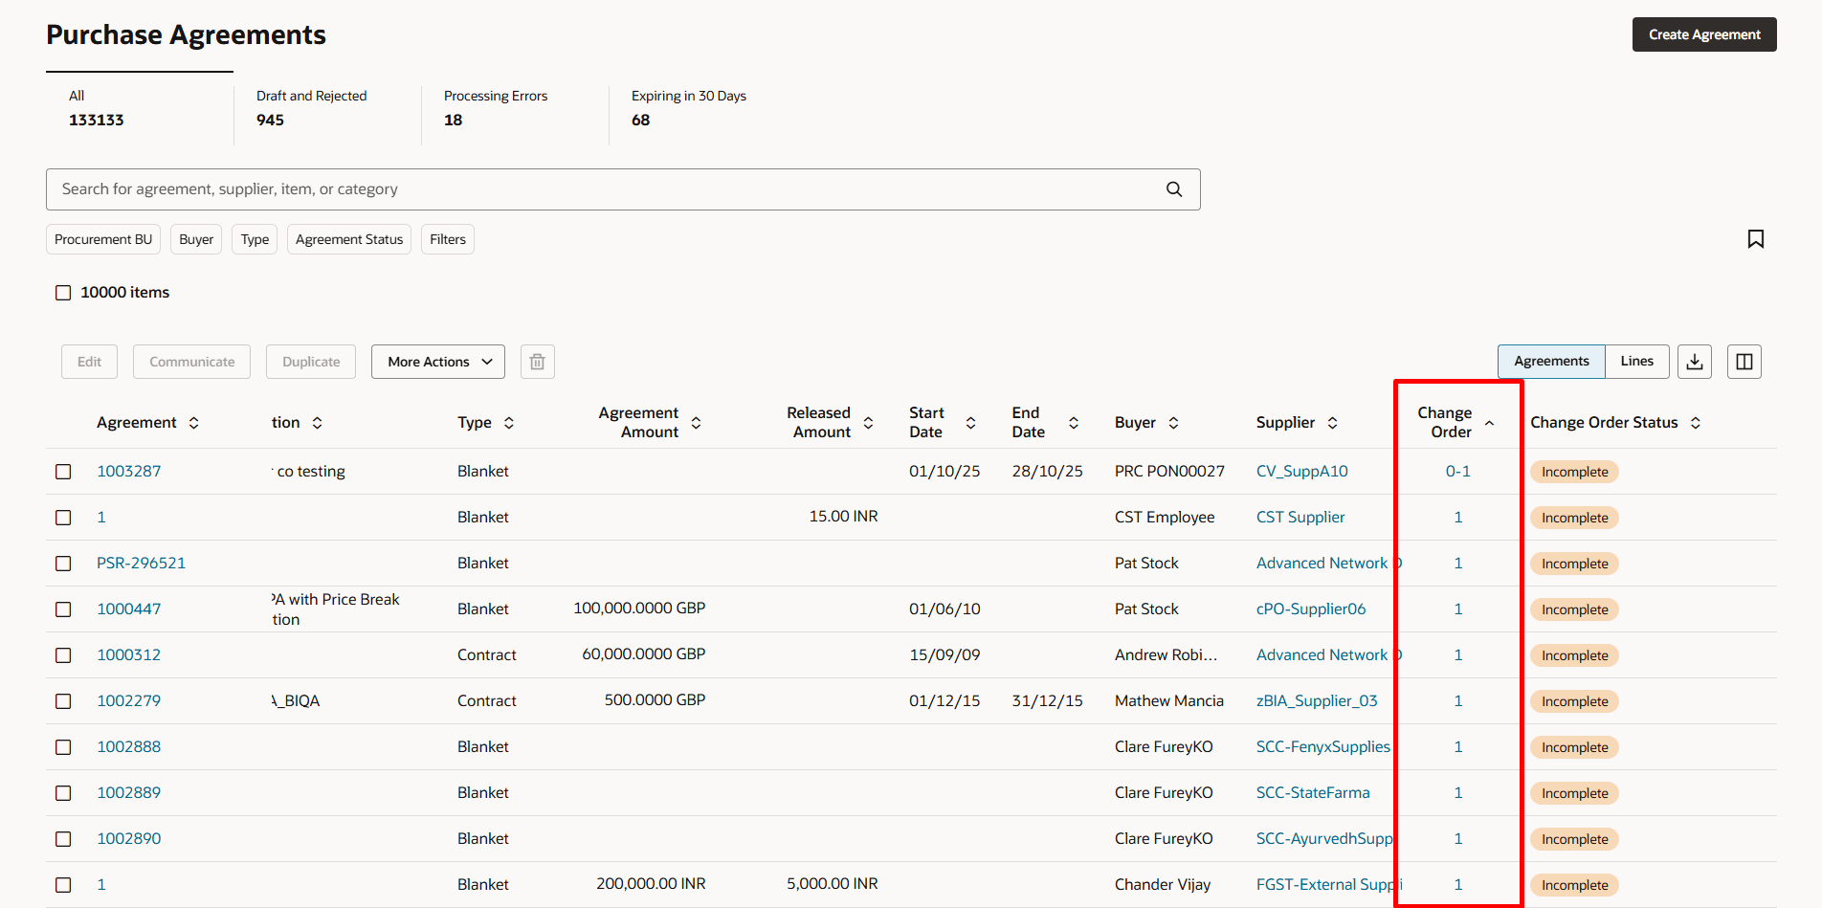Click the Change Order ascending sort arrow
The height and width of the screenshot is (908, 1822).
pos(1489,421)
